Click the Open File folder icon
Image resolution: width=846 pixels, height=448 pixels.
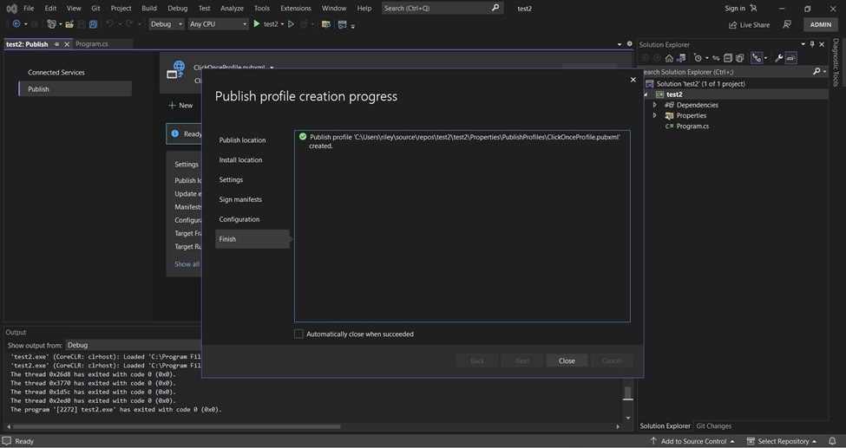pos(69,24)
